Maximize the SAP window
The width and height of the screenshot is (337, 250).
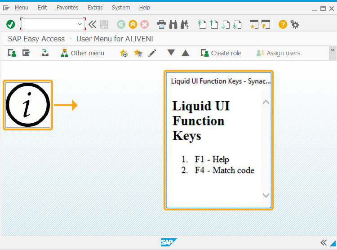(323, 9)
